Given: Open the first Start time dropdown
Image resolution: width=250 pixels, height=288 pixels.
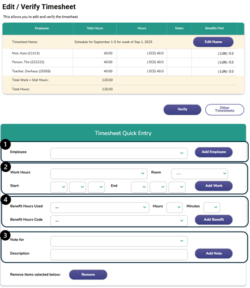Looking at the screenshot, I should click(x=59, y=187).
